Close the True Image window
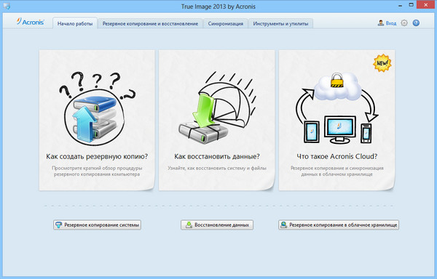The height and width of the screenshot is (279, 437). 426,5
